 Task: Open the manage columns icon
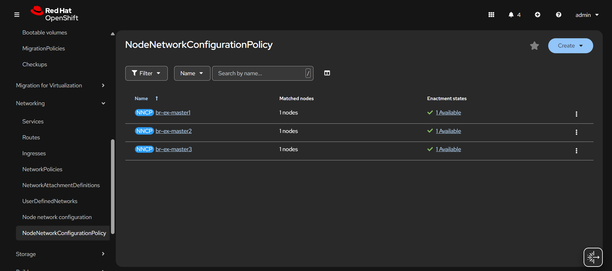click(327, 73)
